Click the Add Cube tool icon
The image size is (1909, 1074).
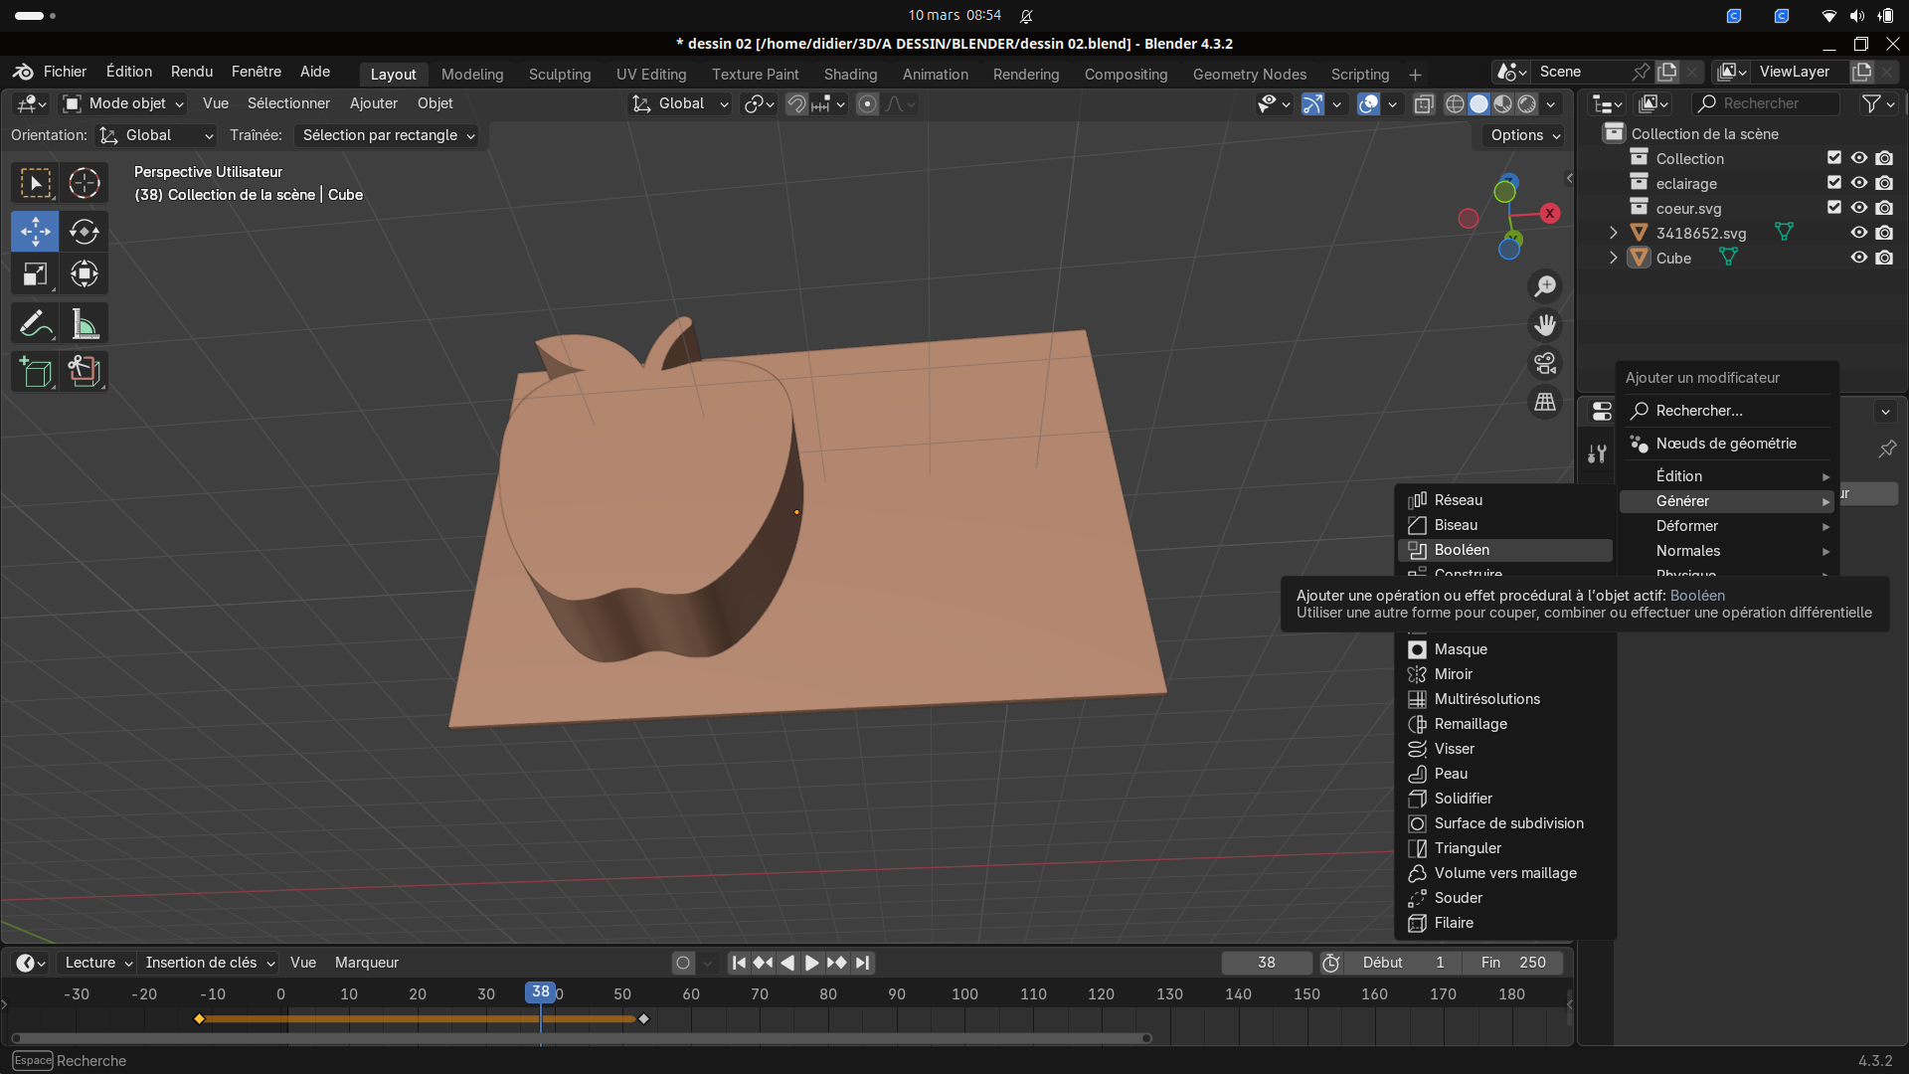[36, 372]
